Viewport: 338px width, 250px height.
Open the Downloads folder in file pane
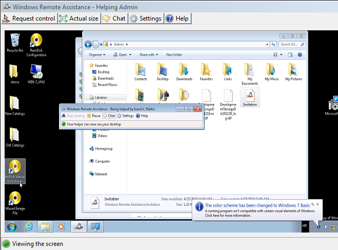click(x=184, y=72)
